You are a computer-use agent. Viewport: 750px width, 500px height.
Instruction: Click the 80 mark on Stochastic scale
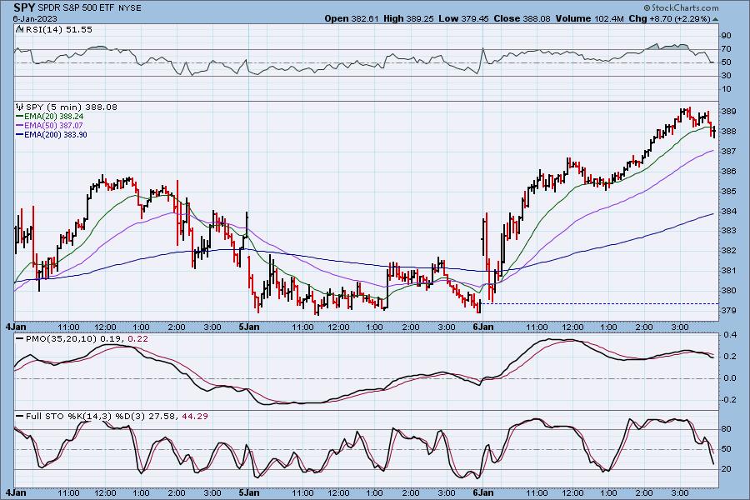pos(726,429)
